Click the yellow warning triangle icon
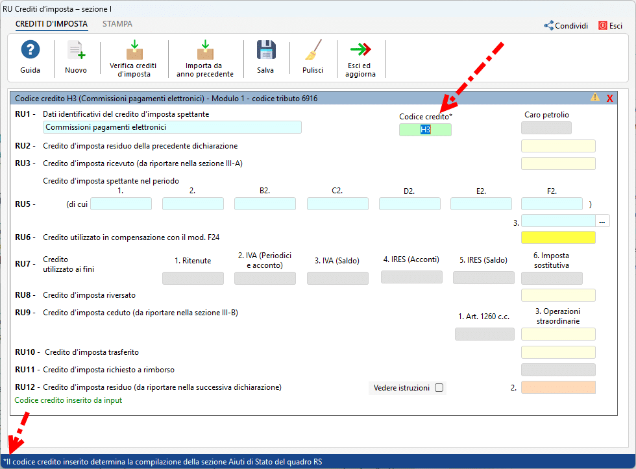The height and width of the screenshot is (469, 636). (x=594, y=97)
